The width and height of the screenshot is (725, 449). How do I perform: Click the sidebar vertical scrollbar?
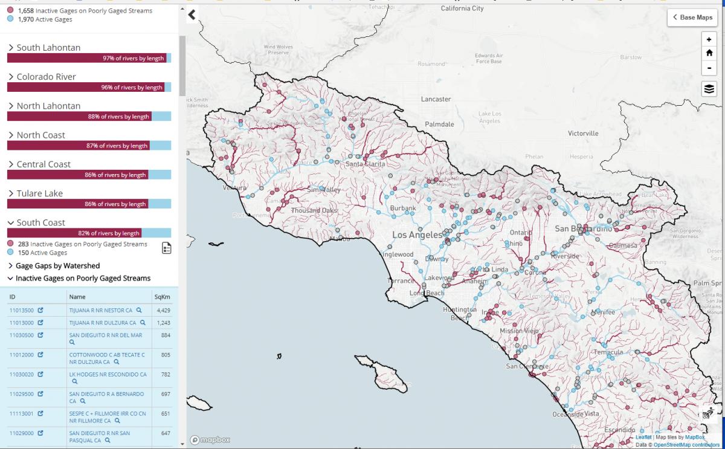coord(182,65)
